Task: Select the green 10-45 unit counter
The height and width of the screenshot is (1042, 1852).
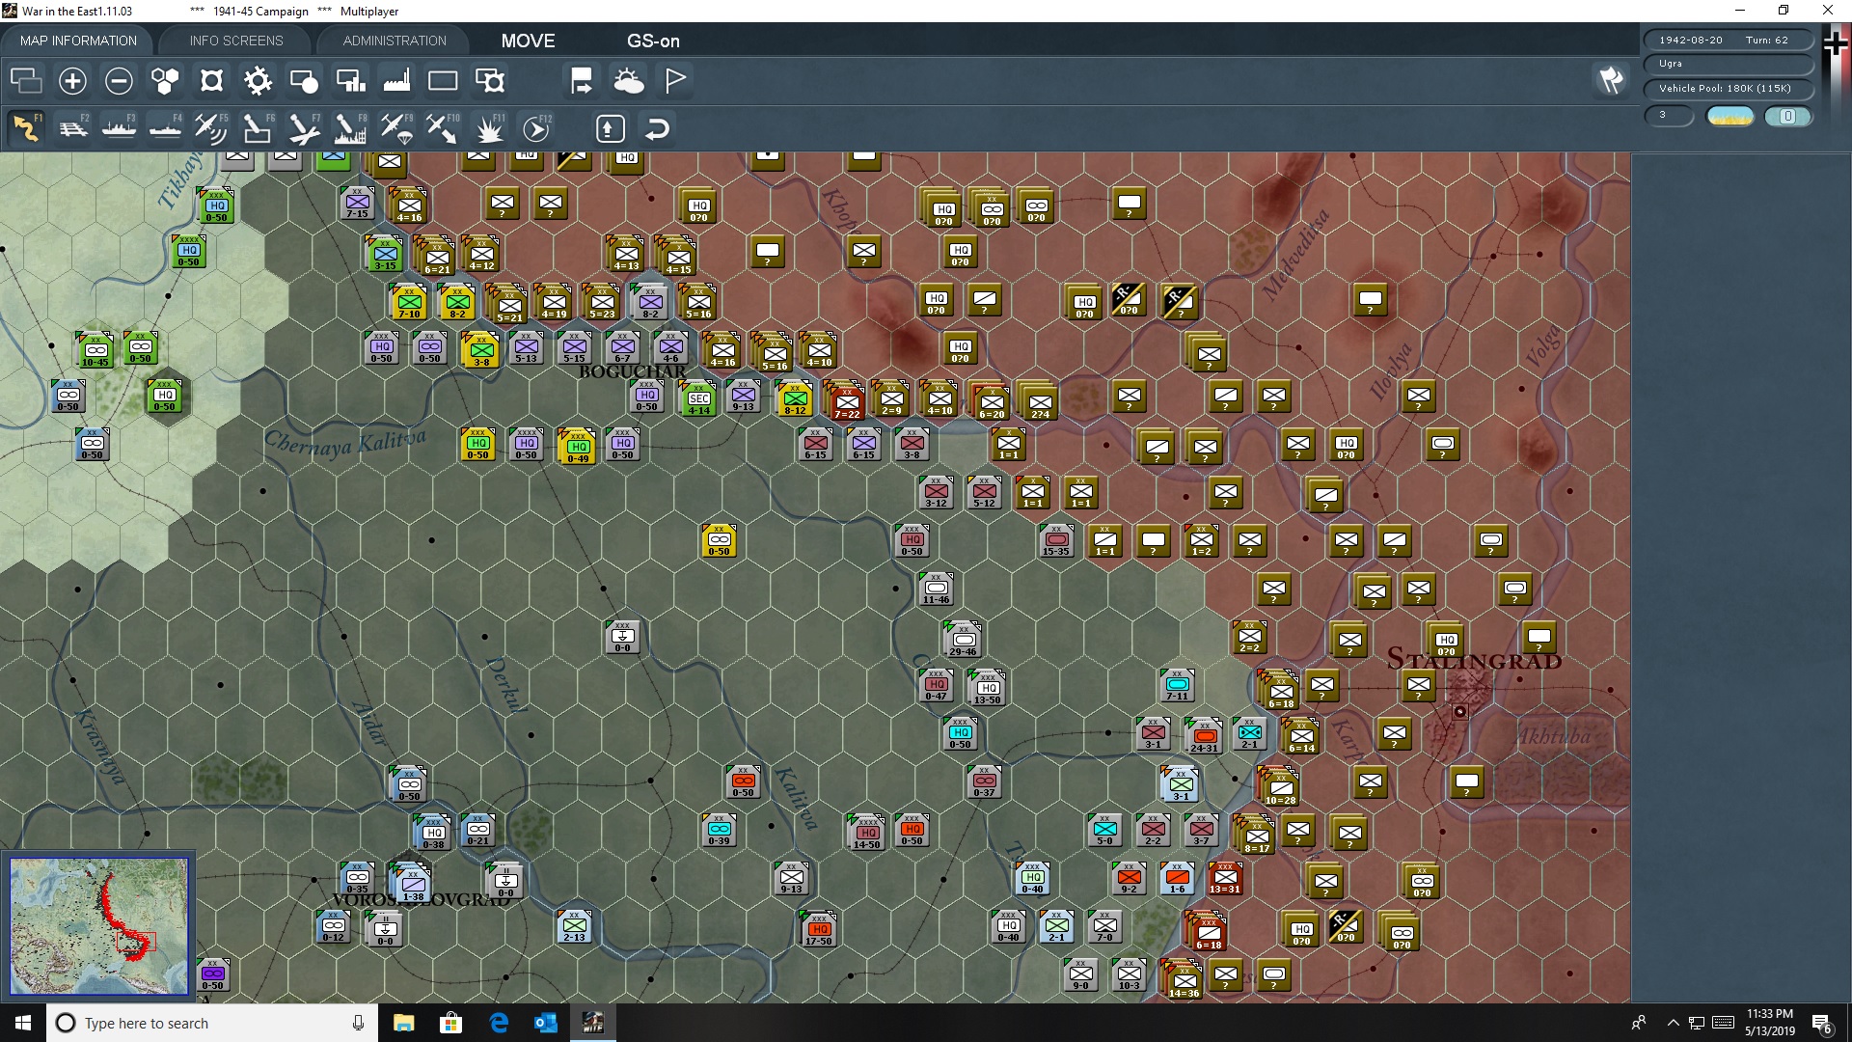Action: pyautogui.click(x=95, y=351)
